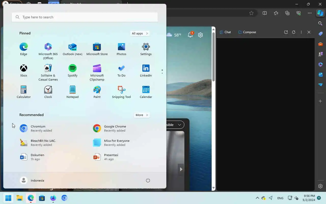Open Copilot pane in new window
Screen dimensions: 326x204
click(286, 32)
